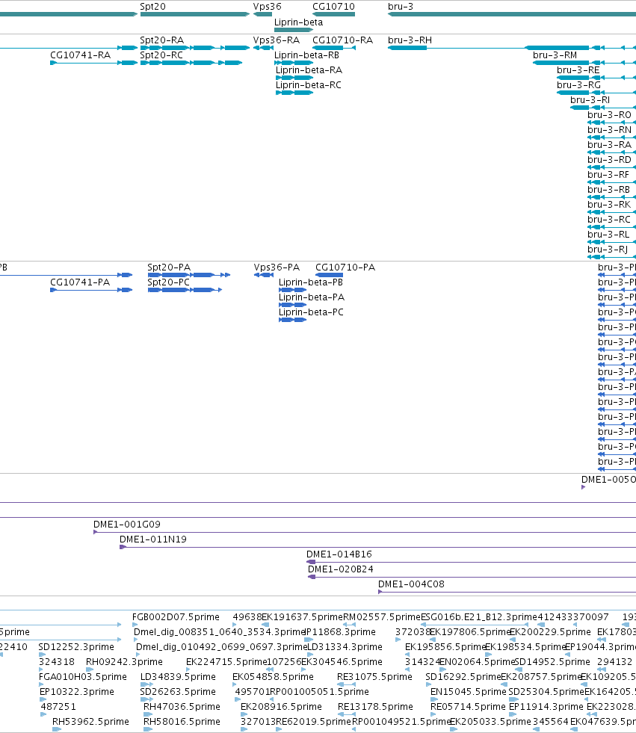The image size is (636, 733).
Task: Click EST label 487251
Action: click(x=58, y=707)
